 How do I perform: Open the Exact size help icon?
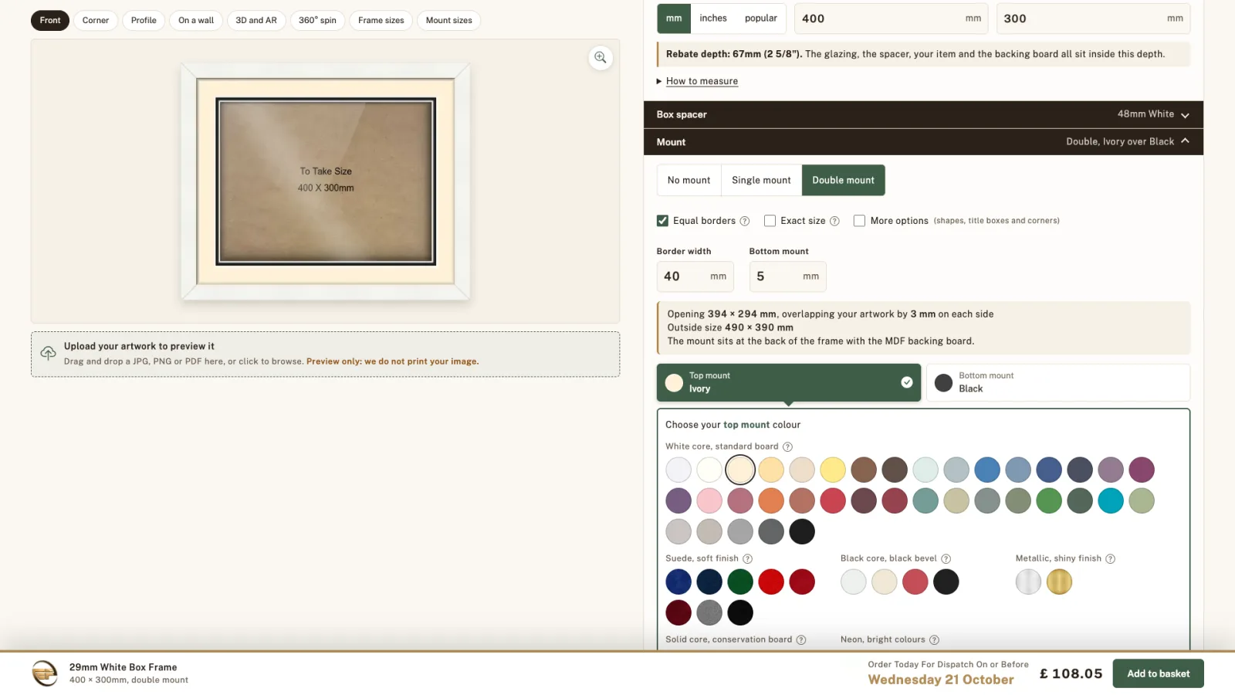tap(834, 221)
